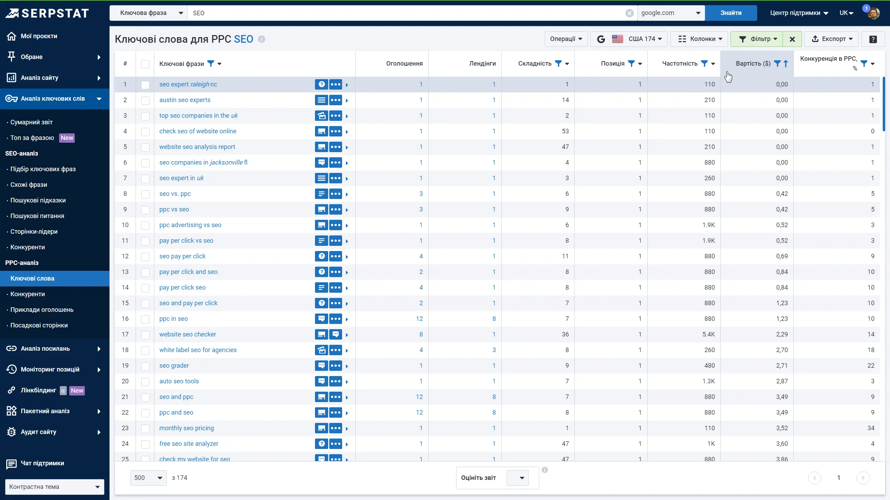This screenshot has height=500, width=890.
Task: Expand row arrow for seo grader
Action: pos(347,366)
